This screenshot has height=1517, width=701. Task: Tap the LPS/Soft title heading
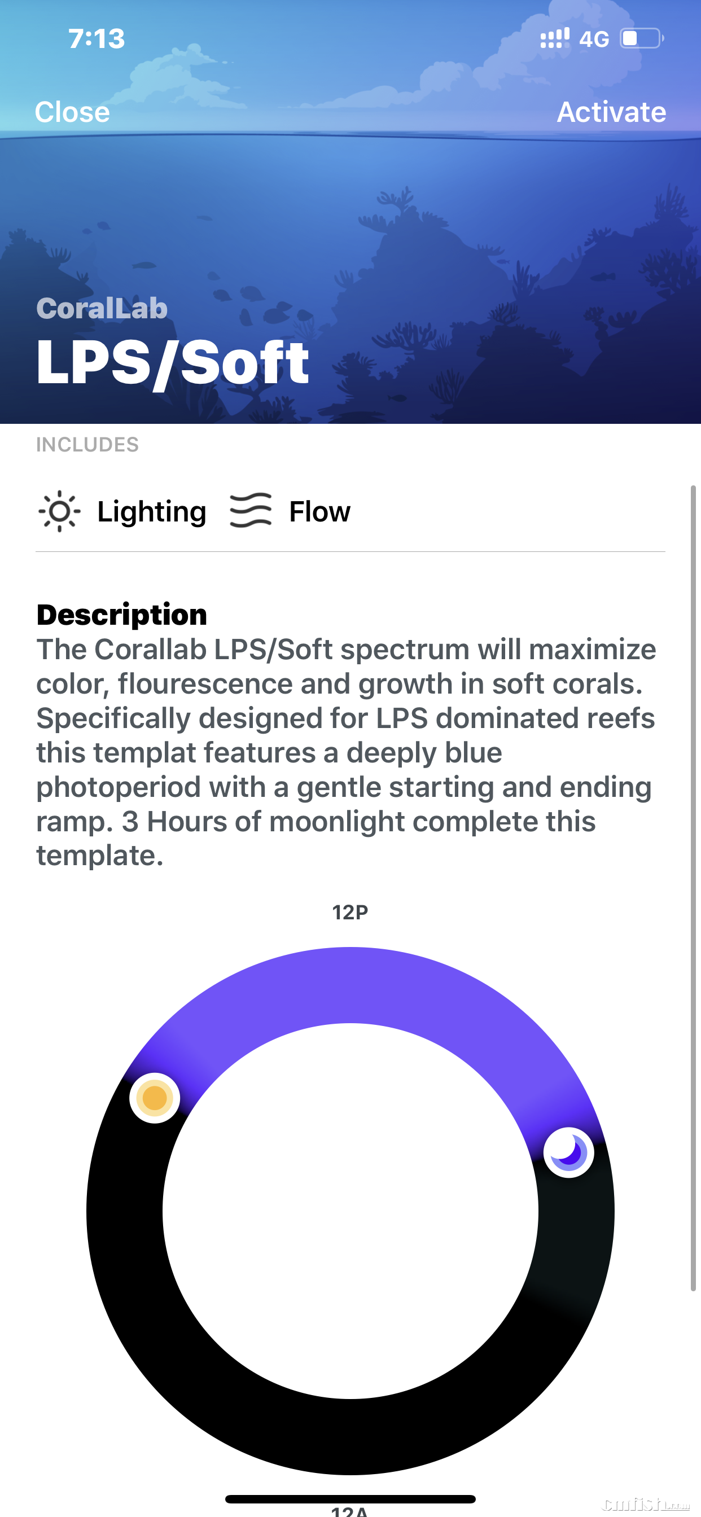pos(173,363)
